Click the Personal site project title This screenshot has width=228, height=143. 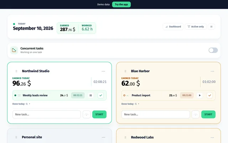pos(32,137)
